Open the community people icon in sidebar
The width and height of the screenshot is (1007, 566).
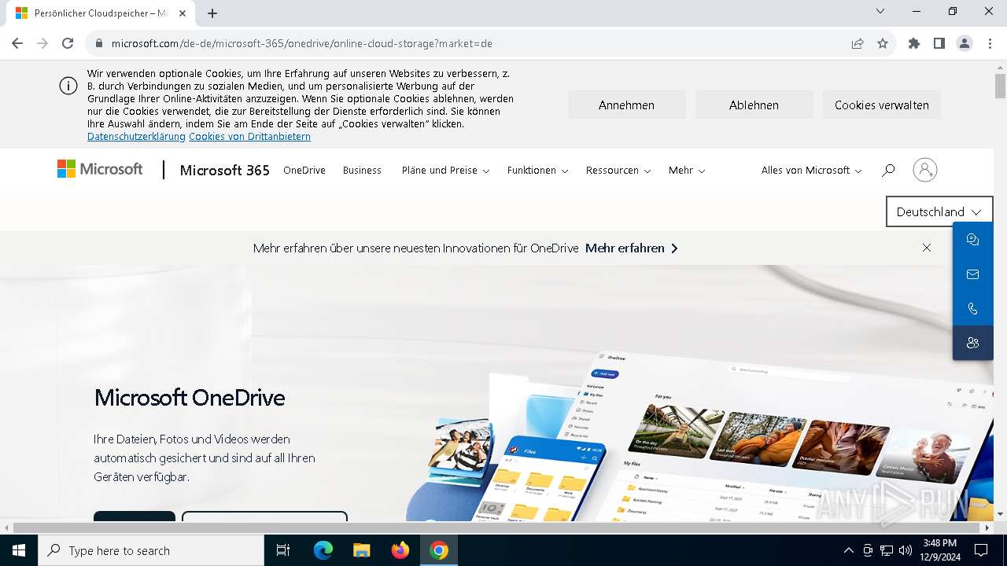973,344
